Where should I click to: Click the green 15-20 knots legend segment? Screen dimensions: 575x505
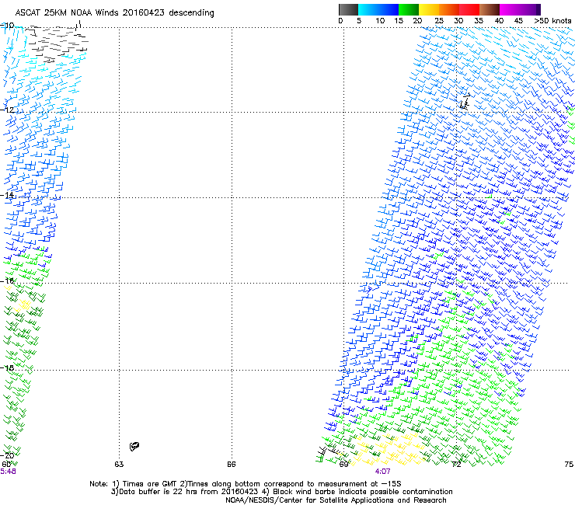pos(409,9)
